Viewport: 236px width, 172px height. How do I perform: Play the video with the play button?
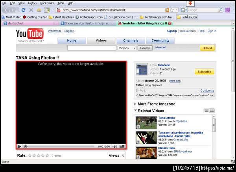point(19,146)
